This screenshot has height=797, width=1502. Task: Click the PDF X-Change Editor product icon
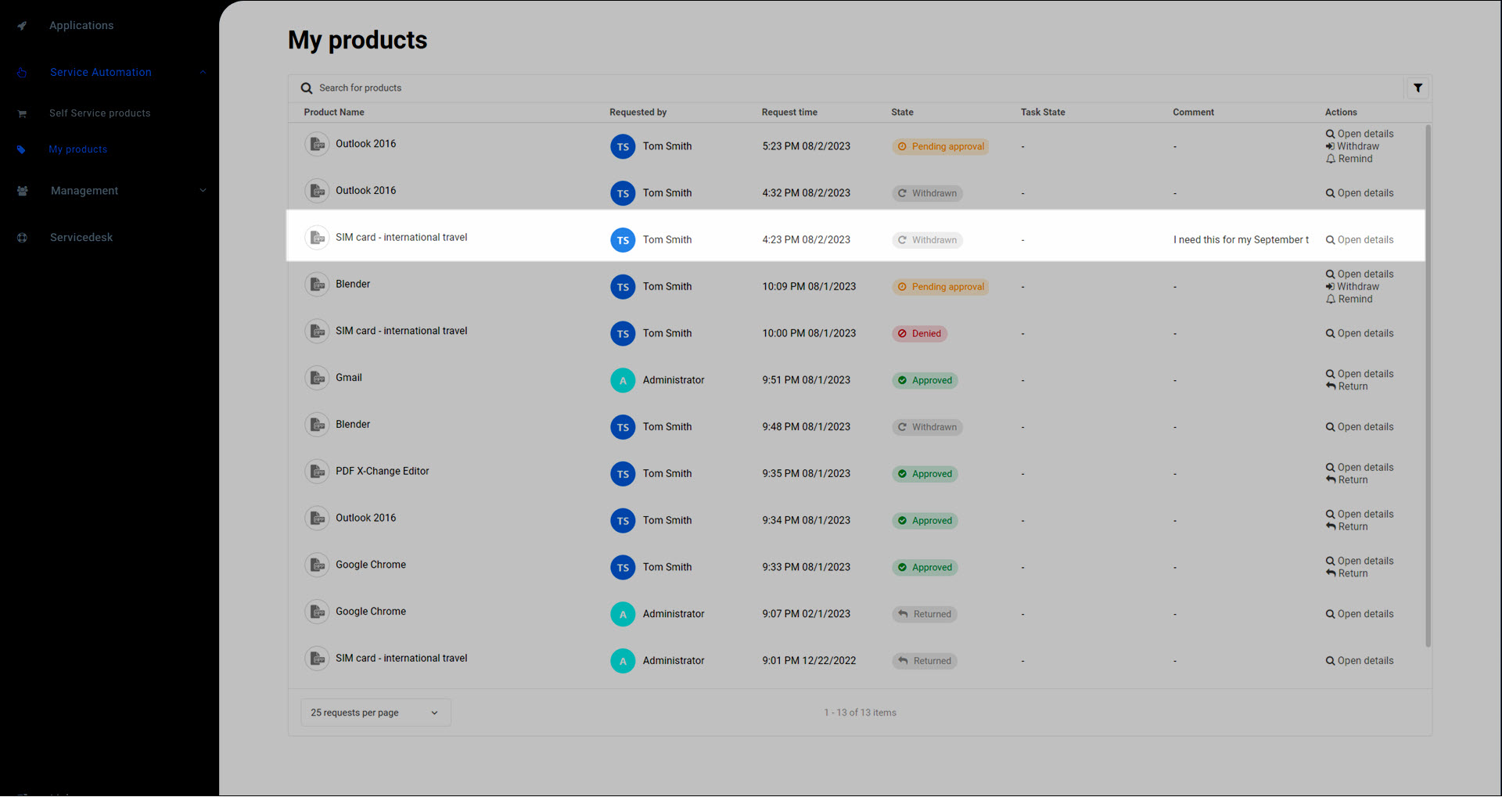(x=317, y=472)
